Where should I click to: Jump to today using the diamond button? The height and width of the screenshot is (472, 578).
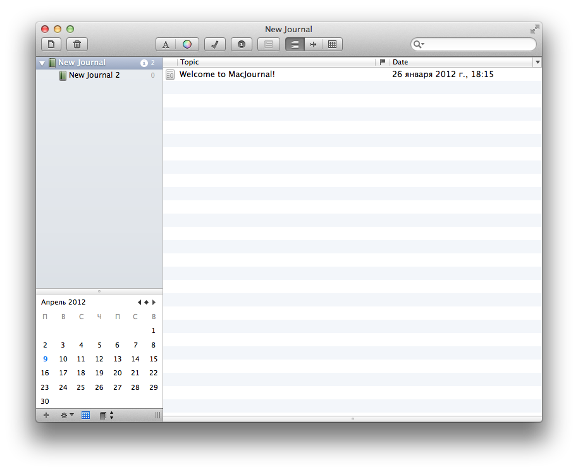coord(146,302)
